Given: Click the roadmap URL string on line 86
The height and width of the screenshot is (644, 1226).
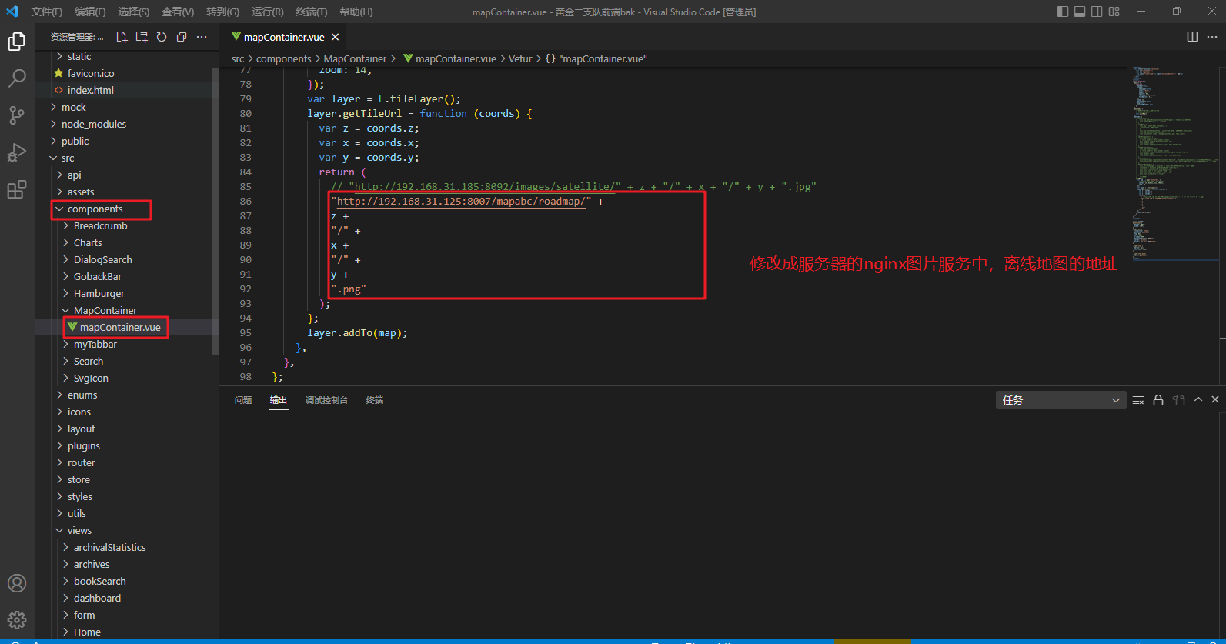Looking at the screenshot, I should [x=461, y=202].
